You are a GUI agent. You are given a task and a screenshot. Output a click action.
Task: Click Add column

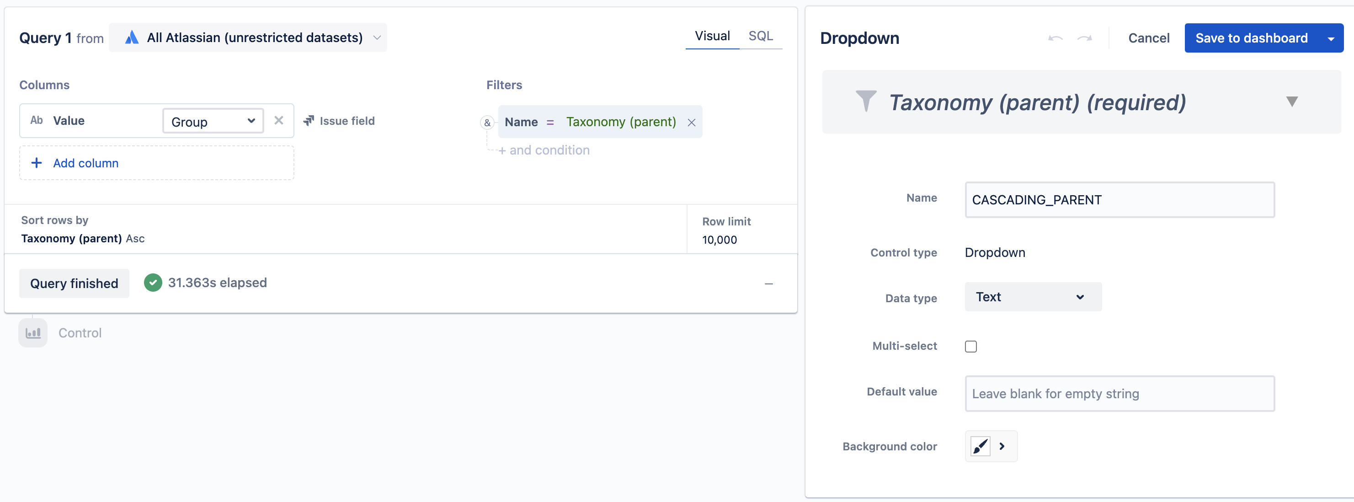point(85,164)
